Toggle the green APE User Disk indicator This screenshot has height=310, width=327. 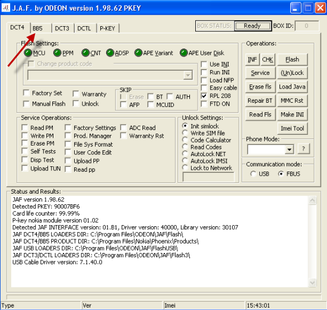(184, 53)
